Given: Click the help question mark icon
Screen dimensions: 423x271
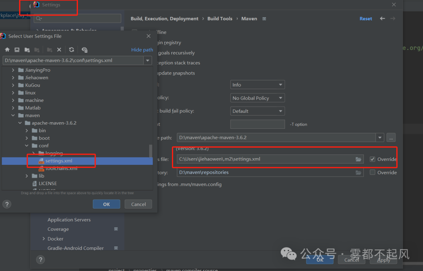Looking at the screenshot, I should 7,204.
